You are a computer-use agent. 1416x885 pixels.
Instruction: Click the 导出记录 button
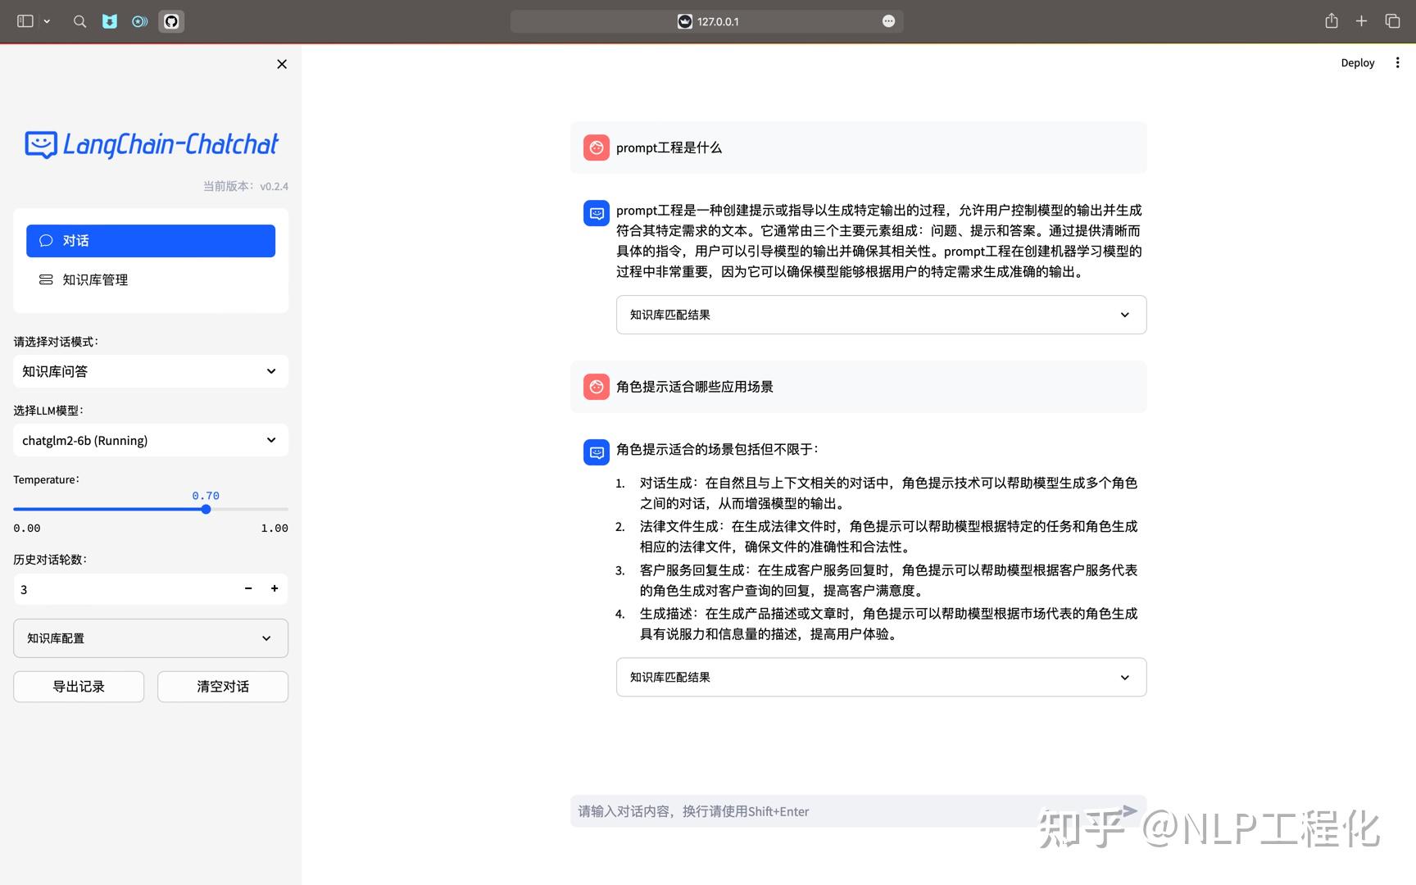78,687
